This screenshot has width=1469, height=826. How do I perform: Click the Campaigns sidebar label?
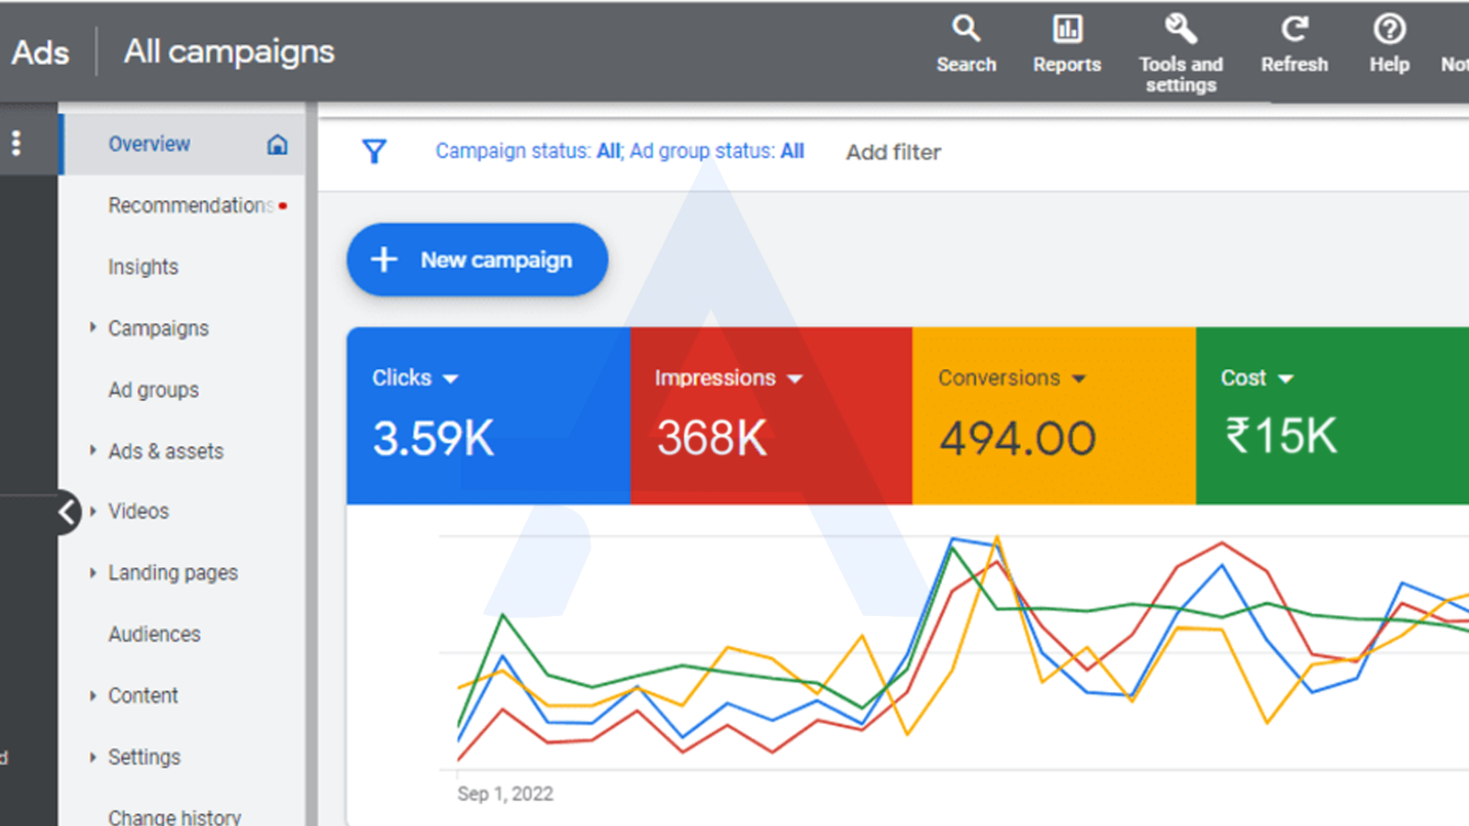pos(158,329)
